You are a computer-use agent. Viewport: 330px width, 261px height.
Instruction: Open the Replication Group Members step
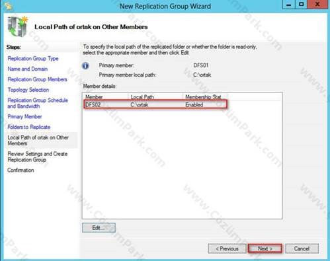coord(37,79)
